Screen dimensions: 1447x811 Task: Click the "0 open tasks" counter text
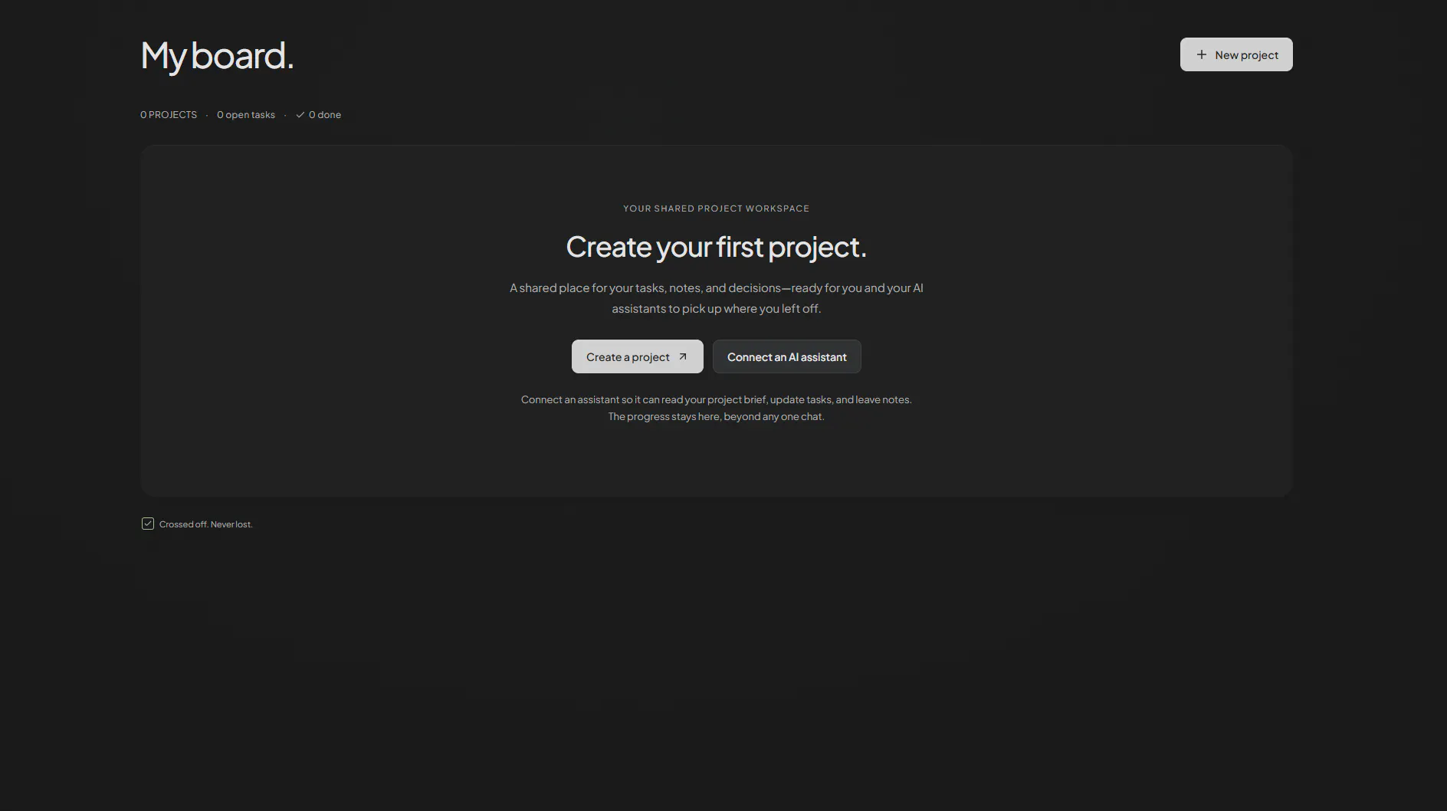point(246,115)
